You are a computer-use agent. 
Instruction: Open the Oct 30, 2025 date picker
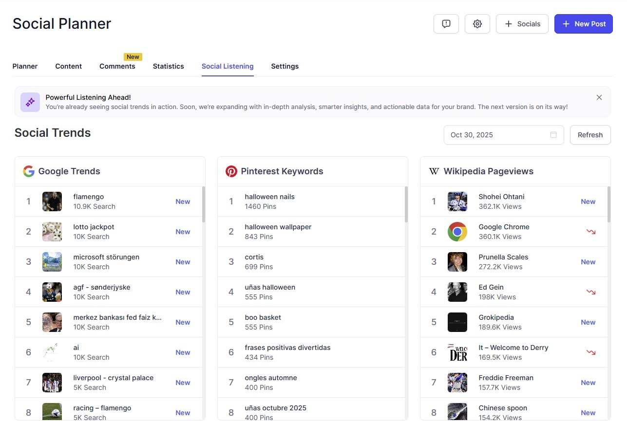tap(487, 135)
